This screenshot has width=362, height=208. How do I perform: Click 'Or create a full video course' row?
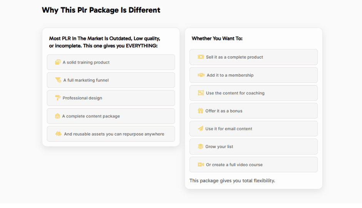pyautogui.click(x=253, y=164)
